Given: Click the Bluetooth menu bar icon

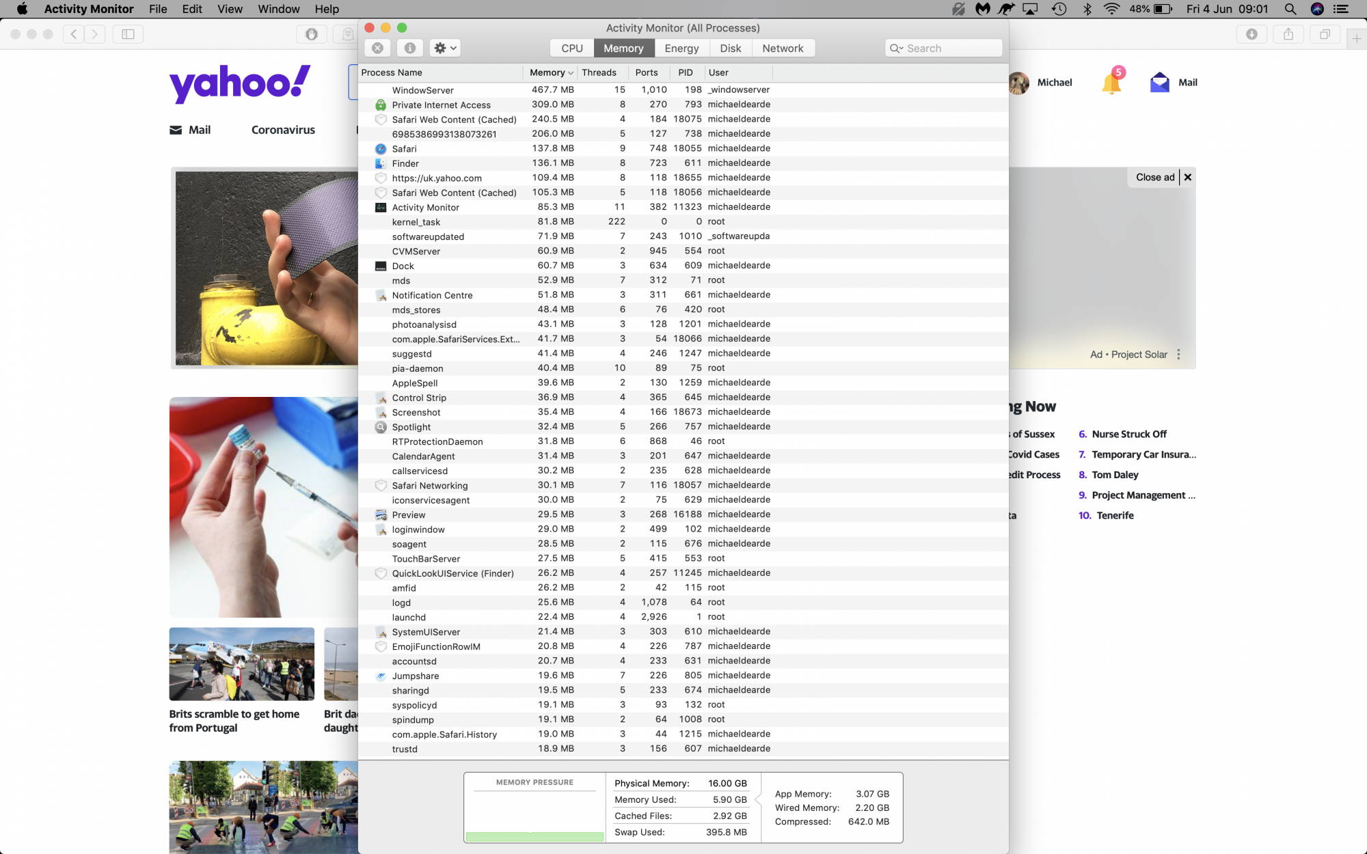Looking at the screenshot, I should [1087, 9].
